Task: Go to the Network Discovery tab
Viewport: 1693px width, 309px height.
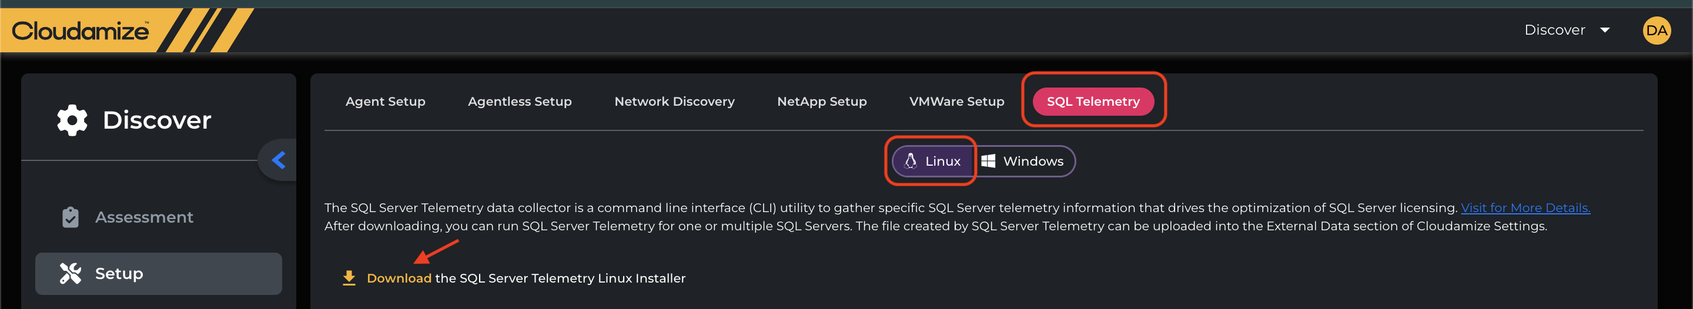Action: 674,102
